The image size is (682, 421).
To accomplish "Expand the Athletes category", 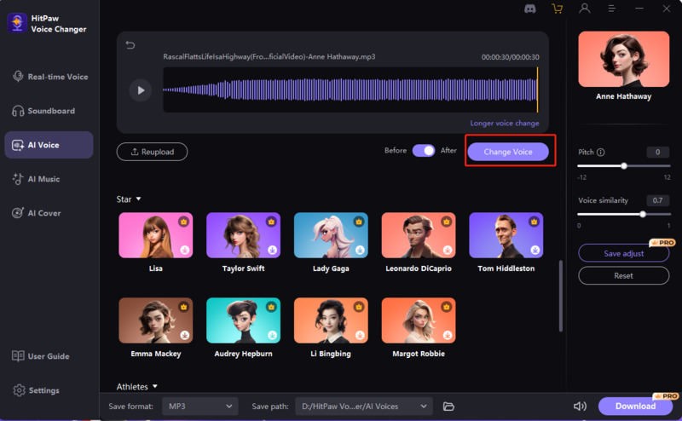I will point(155,387).
